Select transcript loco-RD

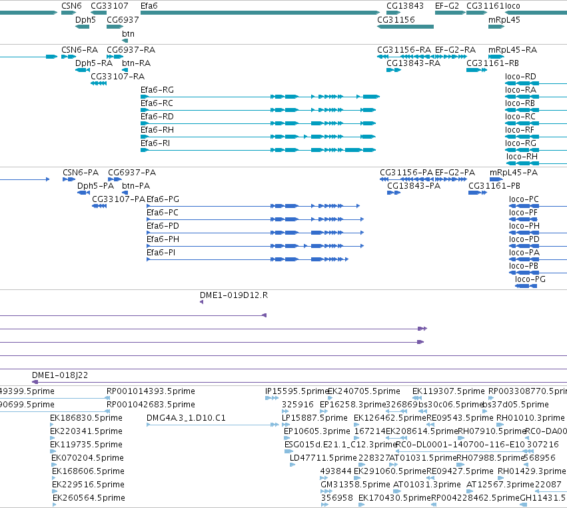[536, 83]
